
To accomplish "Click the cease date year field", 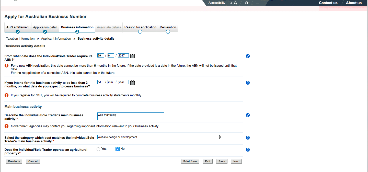I will pyautogui.click(x=123, y=82).
